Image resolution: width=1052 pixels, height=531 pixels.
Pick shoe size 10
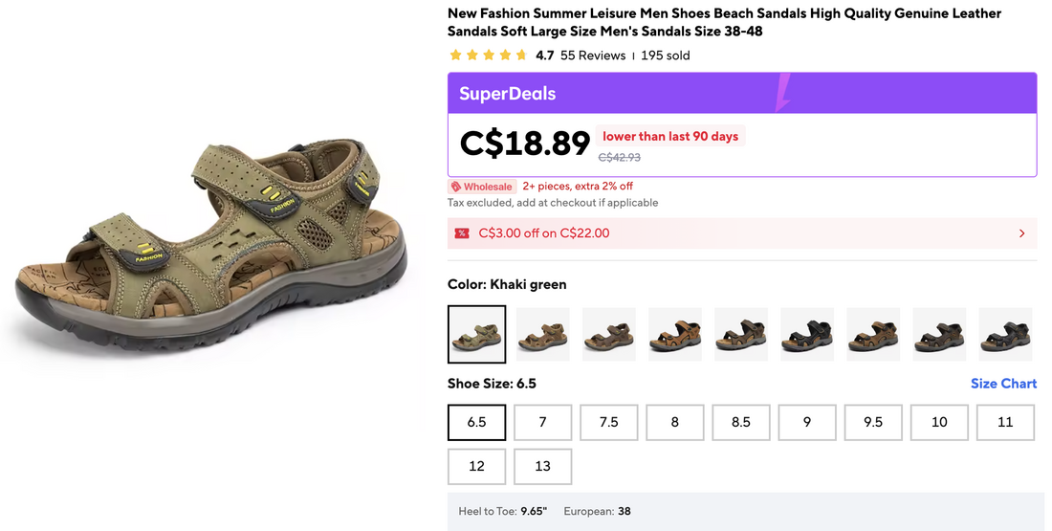(x=939, y=422)
